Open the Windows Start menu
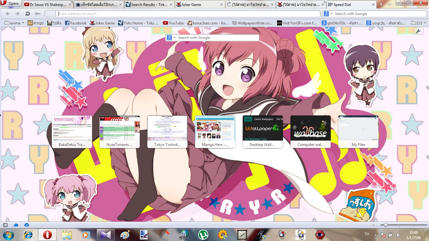The width and height of the screenshot is (429, 241). (x=8, y=234)
